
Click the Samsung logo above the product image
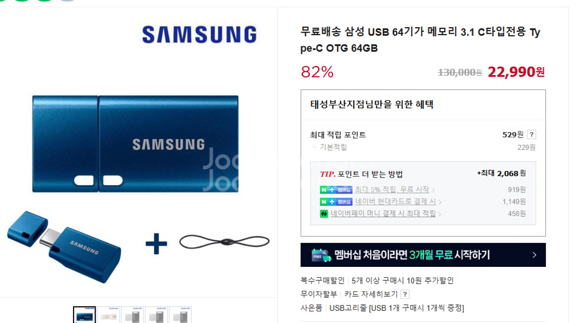point(199,35)
